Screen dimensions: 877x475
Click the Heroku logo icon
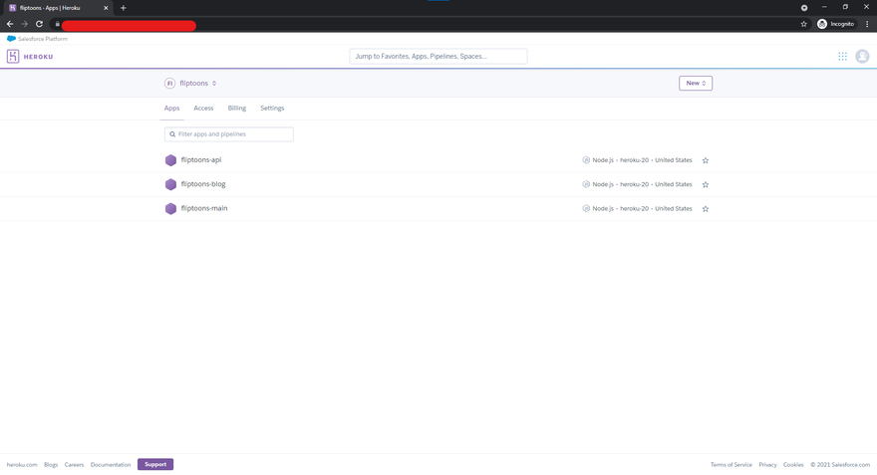point(13,57)
